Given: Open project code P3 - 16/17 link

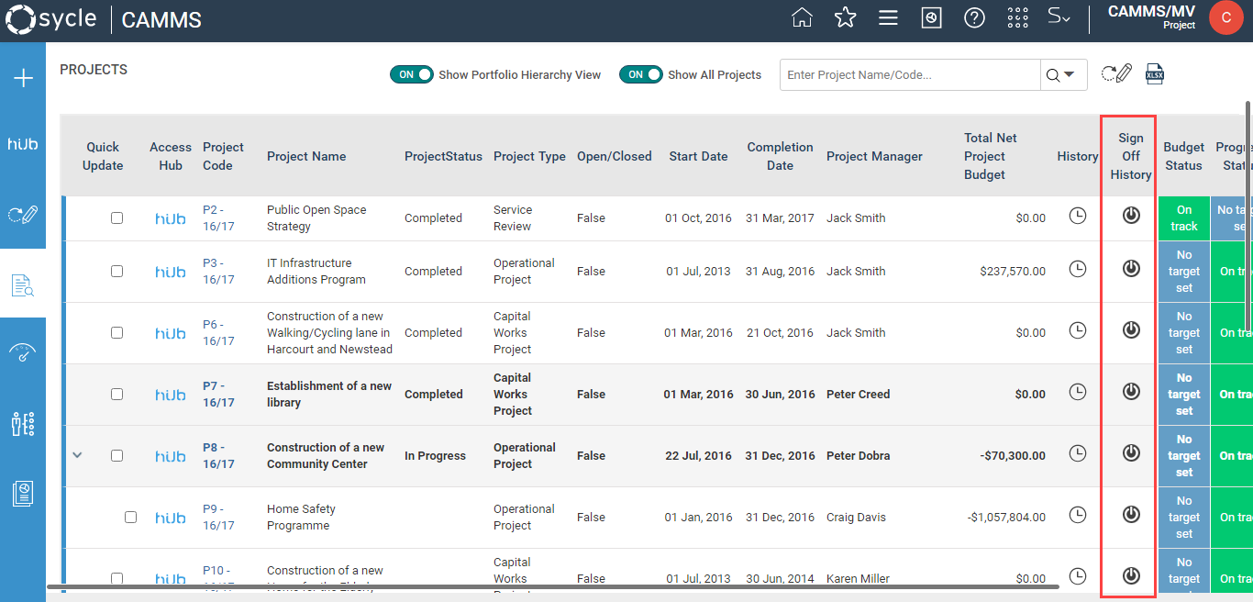Looking at the screenshot, I should (x=218, y=271).
